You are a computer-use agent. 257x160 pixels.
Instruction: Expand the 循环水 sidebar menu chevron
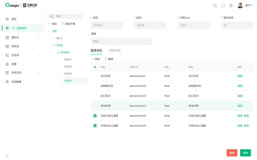39,37
